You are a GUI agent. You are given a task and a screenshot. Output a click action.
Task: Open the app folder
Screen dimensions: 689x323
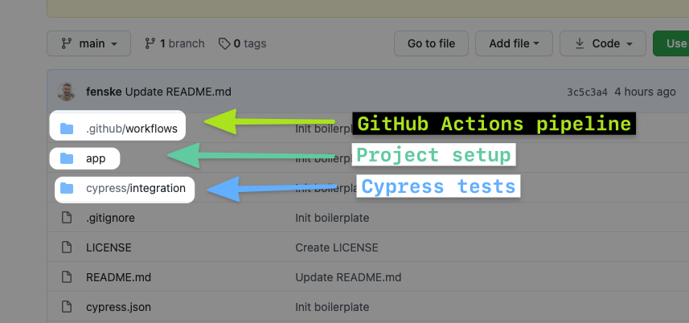point(96,158)
